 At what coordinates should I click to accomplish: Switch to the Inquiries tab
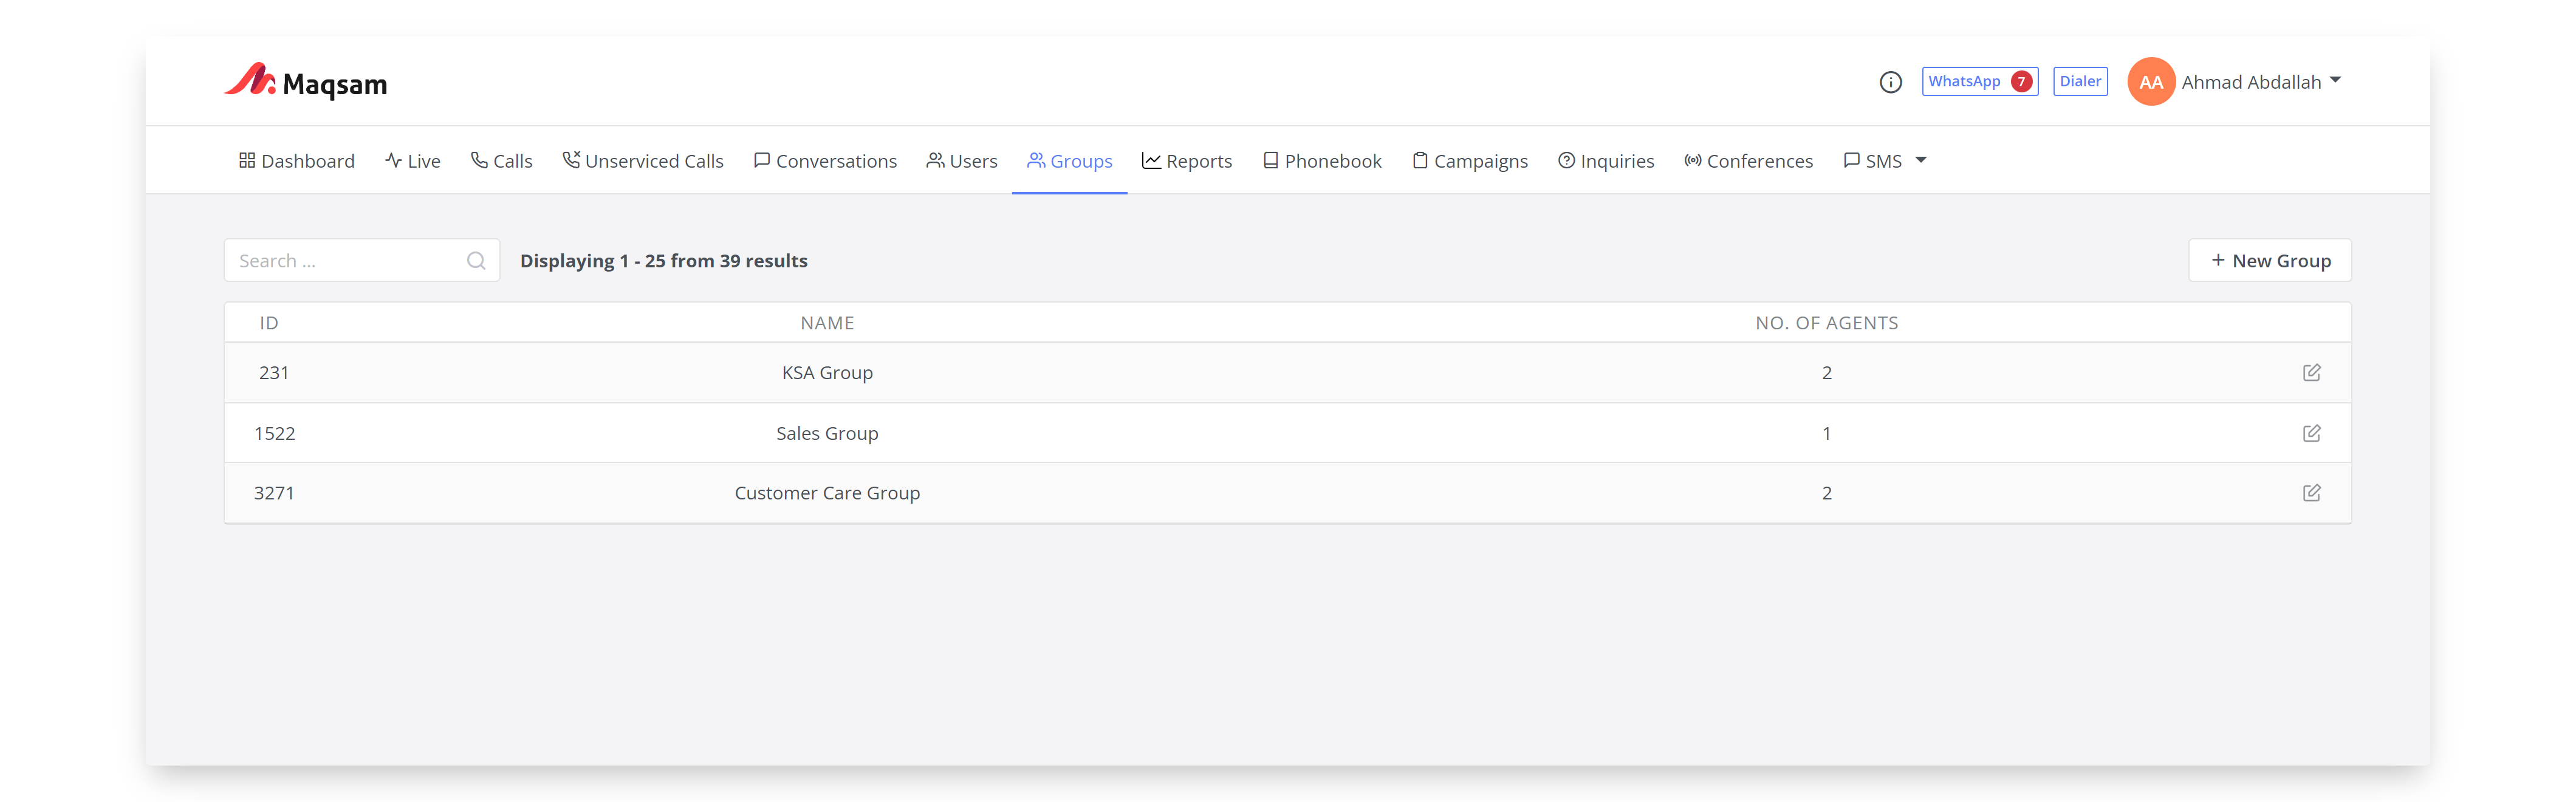point(1605,161)
